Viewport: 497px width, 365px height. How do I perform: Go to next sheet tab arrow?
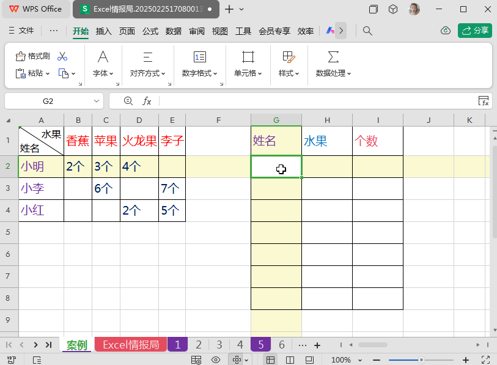coord(35,345)
